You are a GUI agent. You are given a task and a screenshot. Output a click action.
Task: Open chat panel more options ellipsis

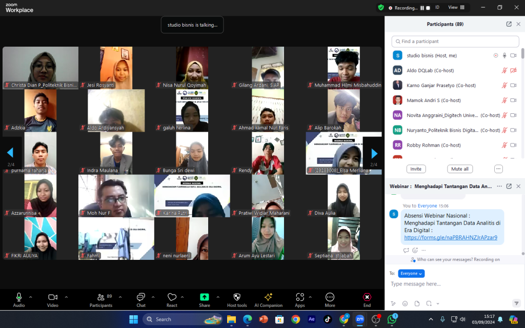499,186
